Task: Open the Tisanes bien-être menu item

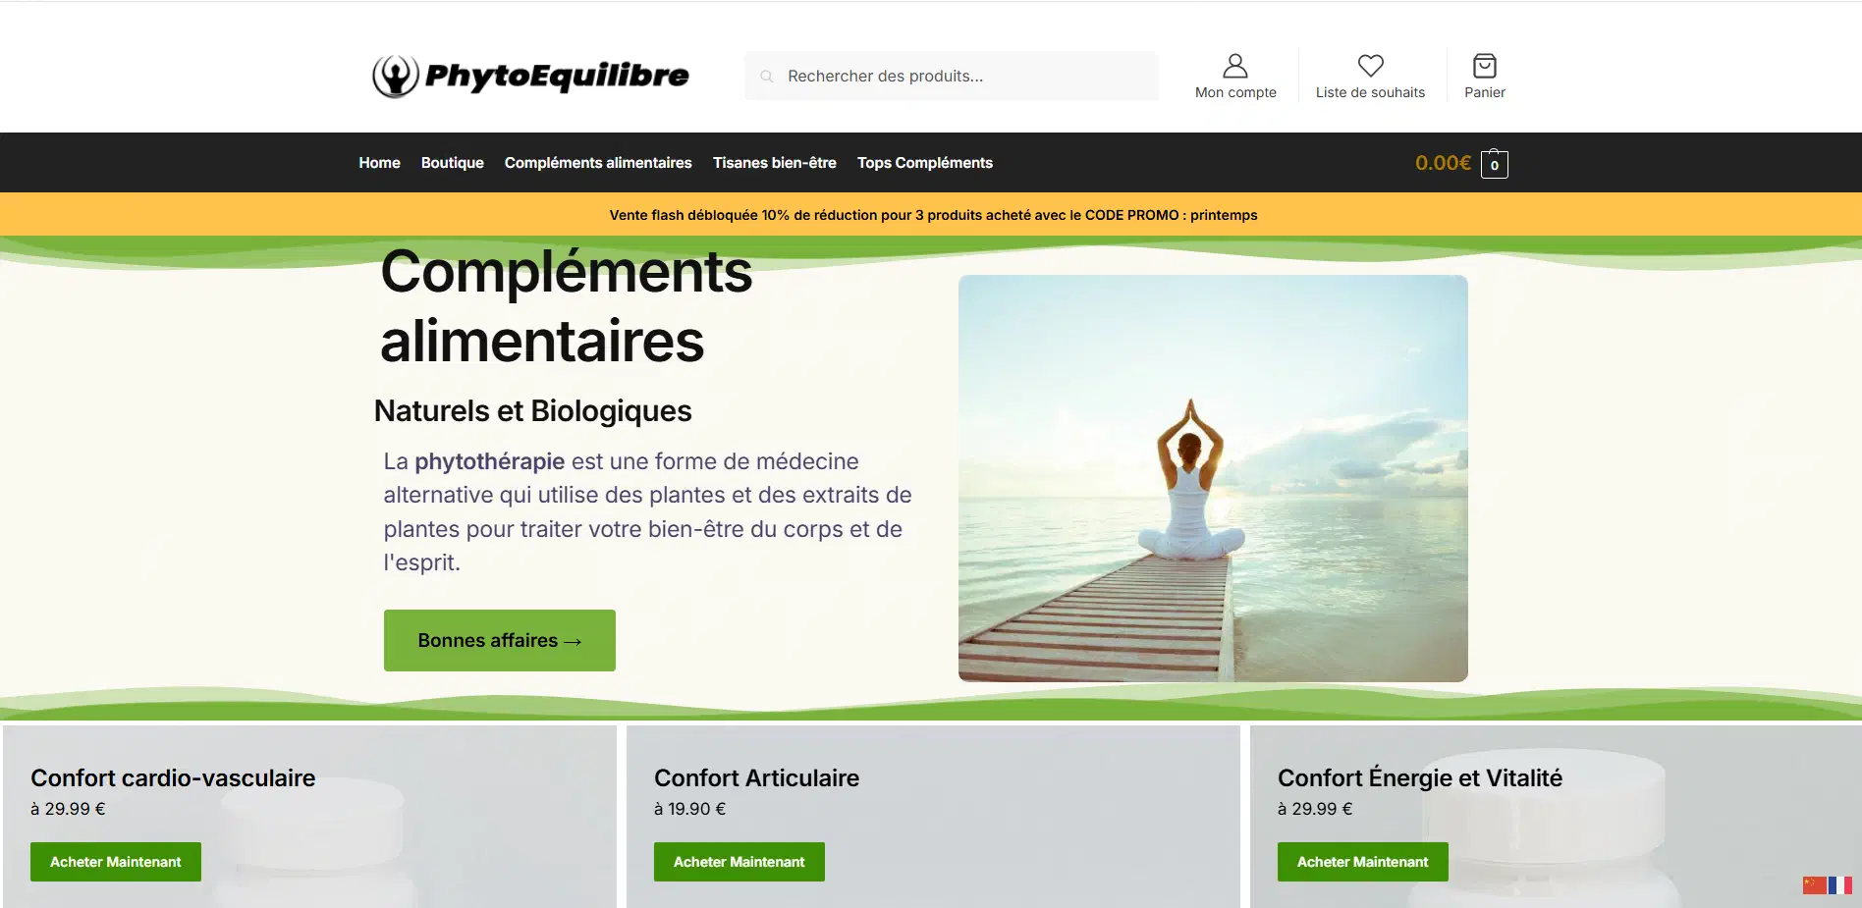Action: tap(774, 163)
